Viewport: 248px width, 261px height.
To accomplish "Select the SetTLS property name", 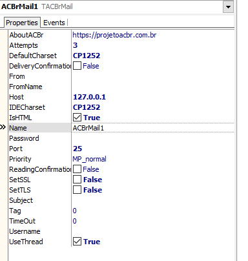I will (x=20, y=190).
